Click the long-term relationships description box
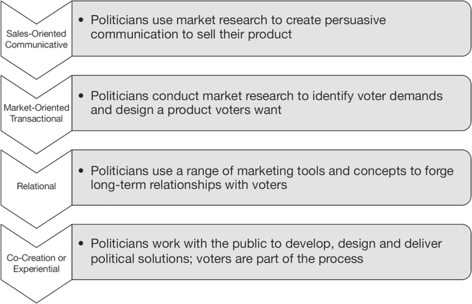This screenshot has height=304, width=472. pyautogui.click(x=271, y=177)
